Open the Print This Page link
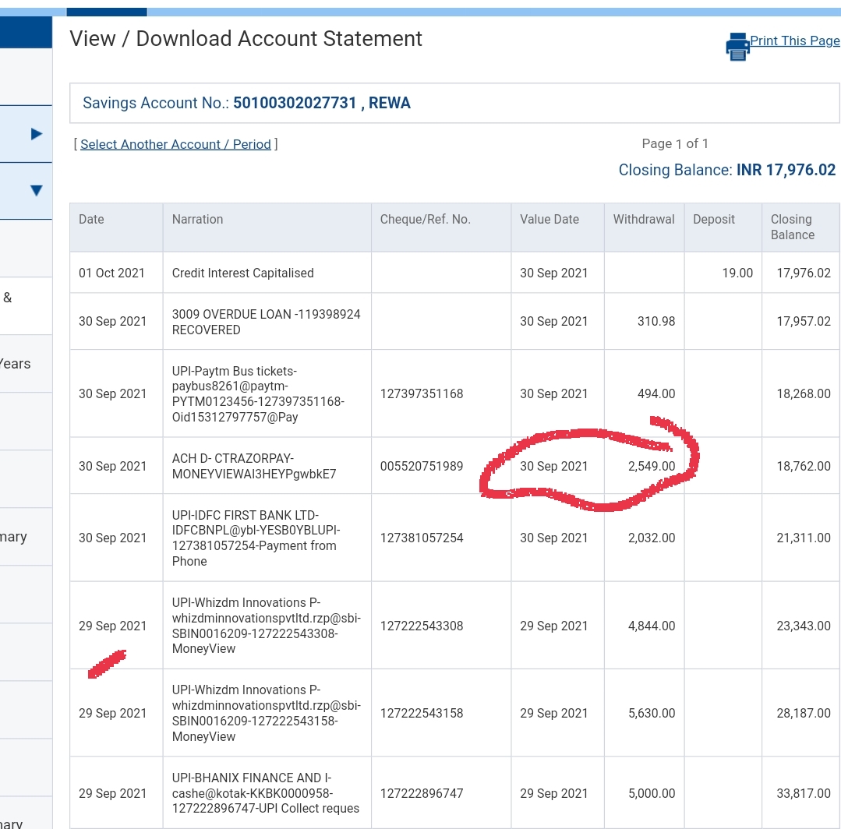Image resolution: width=841 pixels, height=829 pixels. coord(794,41)
